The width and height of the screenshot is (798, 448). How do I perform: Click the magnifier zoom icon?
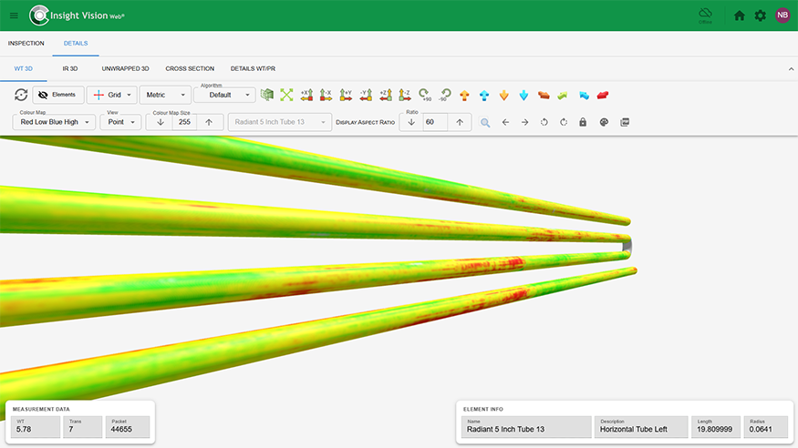[485, 122]
